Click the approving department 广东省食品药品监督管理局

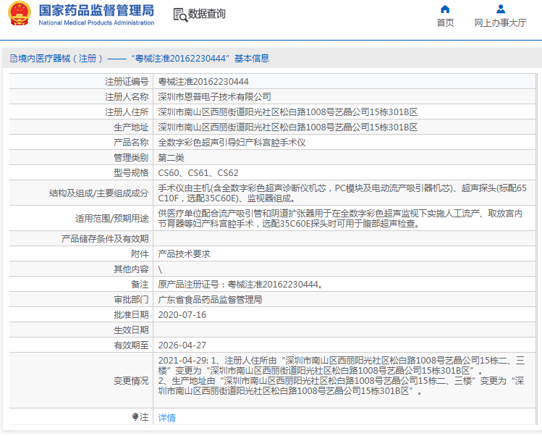click(210, 300)
